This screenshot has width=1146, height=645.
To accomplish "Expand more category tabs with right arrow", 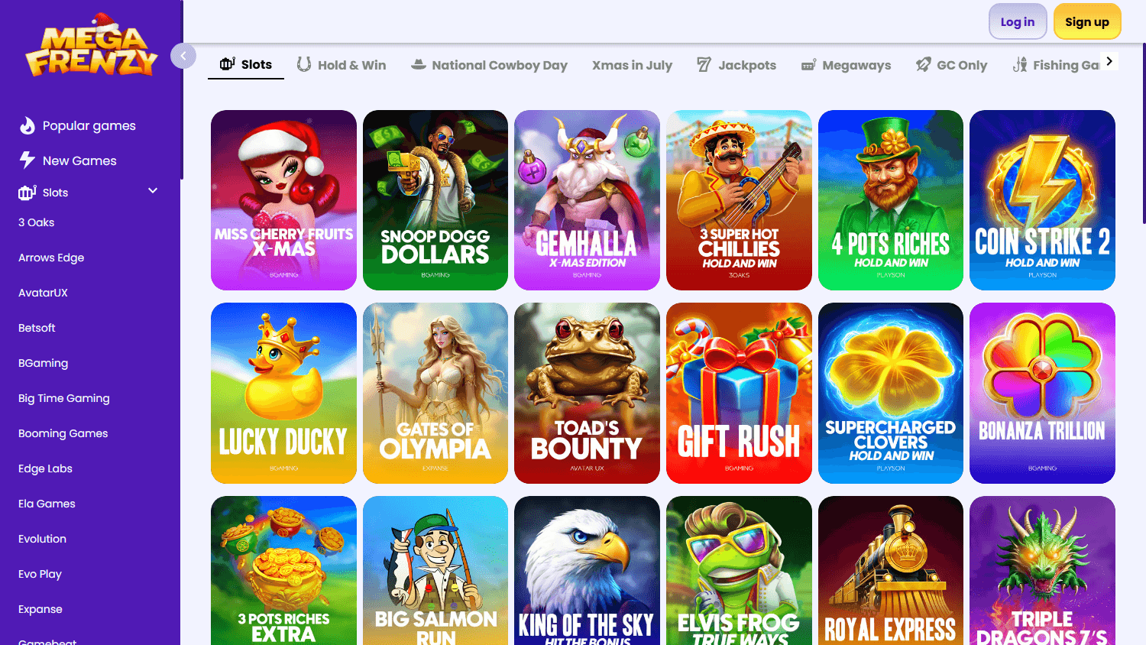I will pyautogui.click(x=1109, y=60).
